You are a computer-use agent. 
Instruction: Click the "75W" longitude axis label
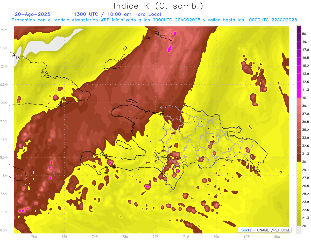coord(65,237)
